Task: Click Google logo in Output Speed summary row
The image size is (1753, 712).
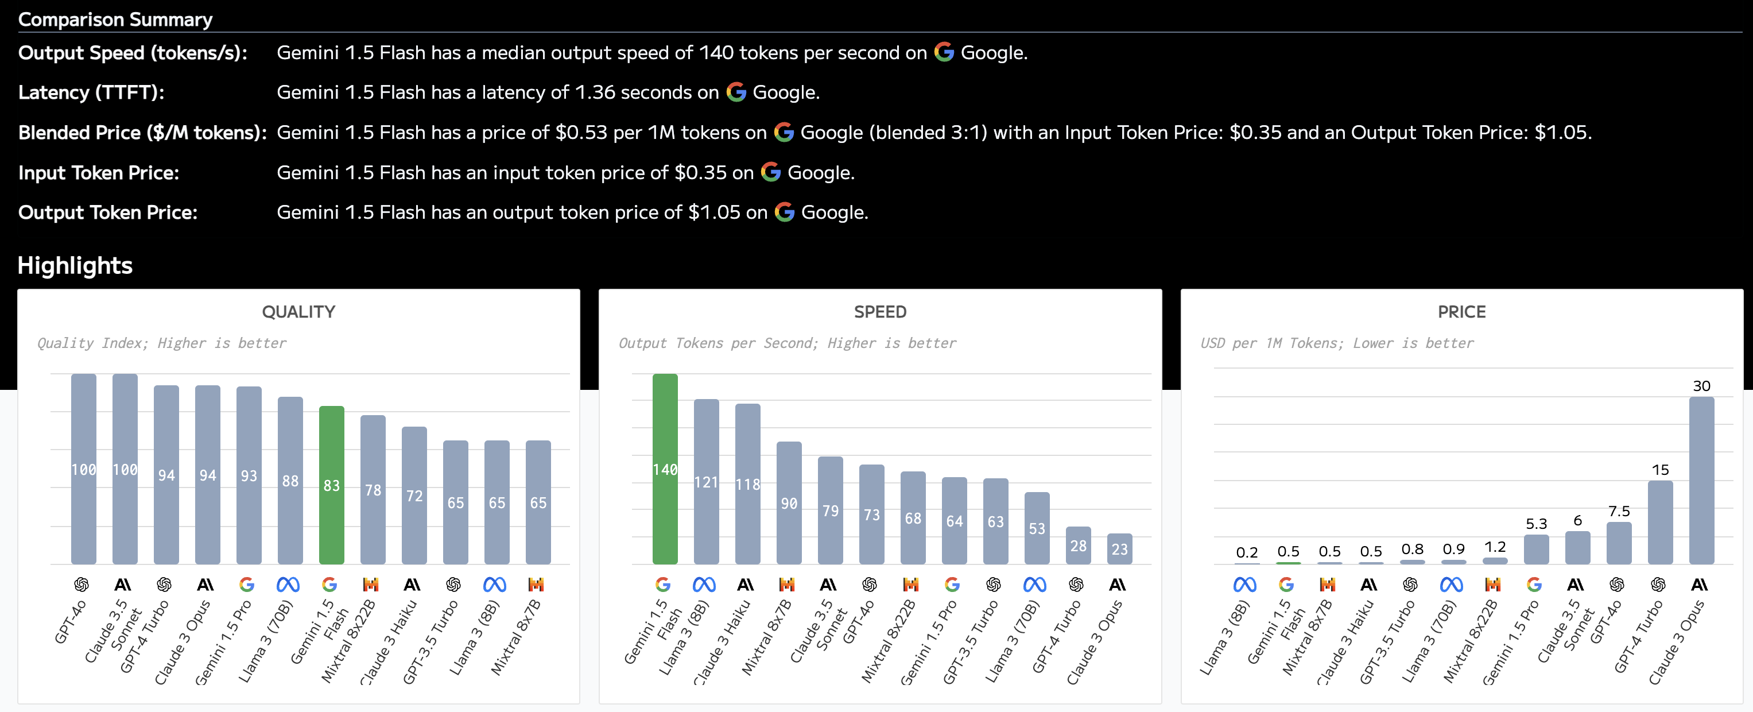Action: point(944,52)
